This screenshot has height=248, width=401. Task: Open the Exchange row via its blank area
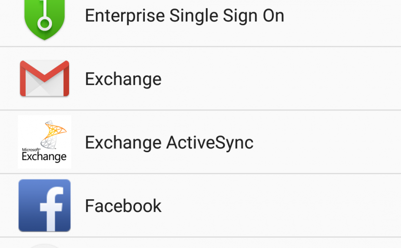tap(281, 79)
